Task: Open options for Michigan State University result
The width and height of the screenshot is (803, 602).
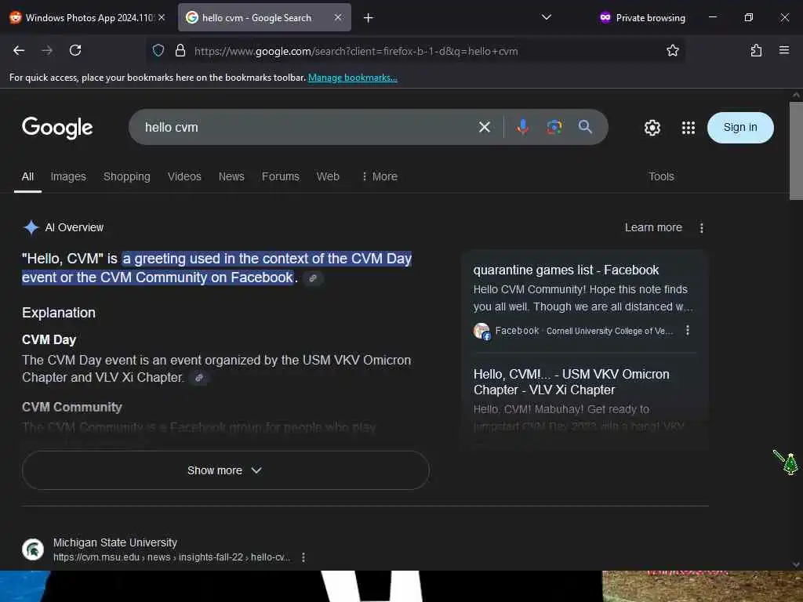Action: [x=303, y=557]
